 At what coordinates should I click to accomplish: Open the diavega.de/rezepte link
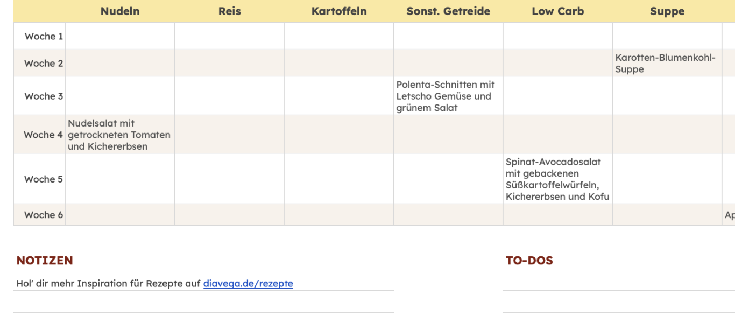[248, 283]
